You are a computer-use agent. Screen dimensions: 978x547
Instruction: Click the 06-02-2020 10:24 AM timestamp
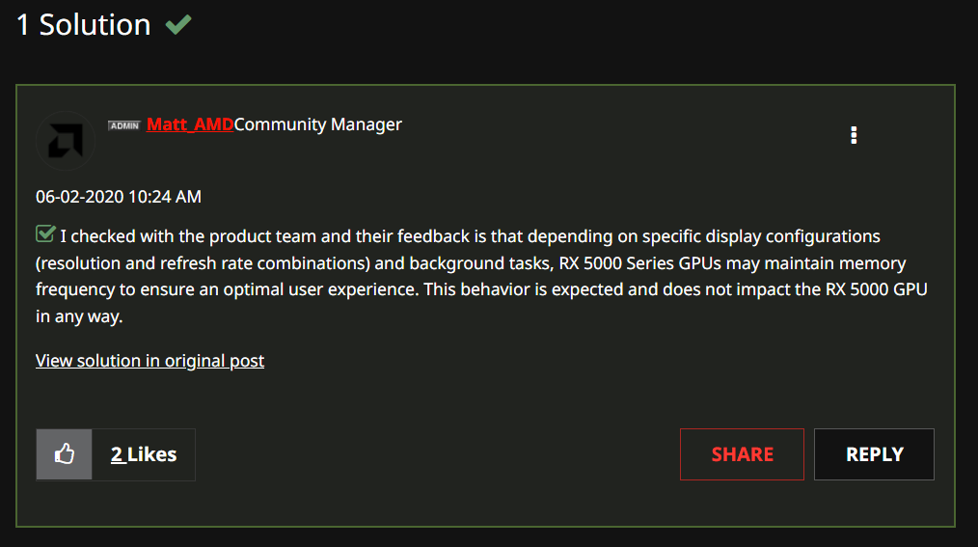pos(119,197)
